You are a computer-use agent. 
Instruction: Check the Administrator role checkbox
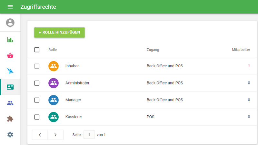pos(37,83)
